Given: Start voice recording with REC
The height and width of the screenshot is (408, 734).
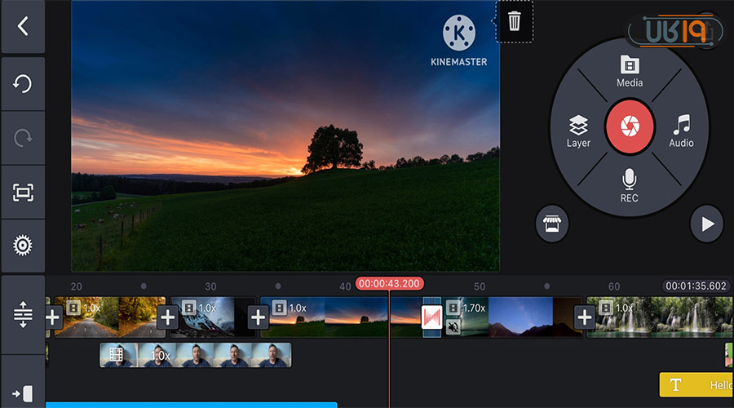Looking at the screenshot, I should coord(629,187).
